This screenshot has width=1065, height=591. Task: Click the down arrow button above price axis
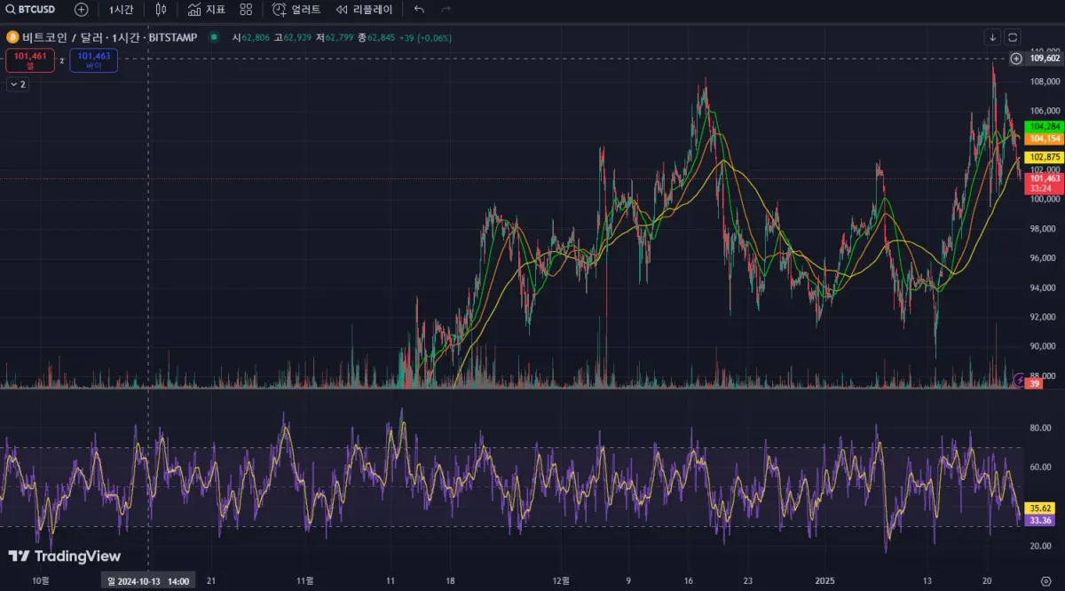[992, 37]
